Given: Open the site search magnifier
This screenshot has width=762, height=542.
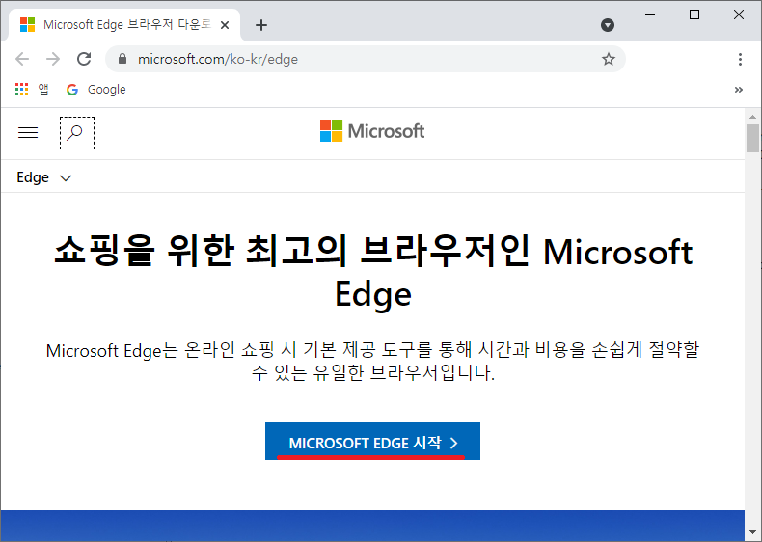Looking at the screenshot, I should (77, 133).
